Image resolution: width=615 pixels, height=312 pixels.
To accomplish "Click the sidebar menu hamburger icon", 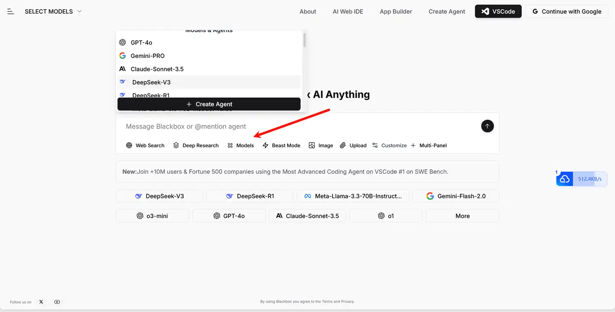I will coord(11,12).
